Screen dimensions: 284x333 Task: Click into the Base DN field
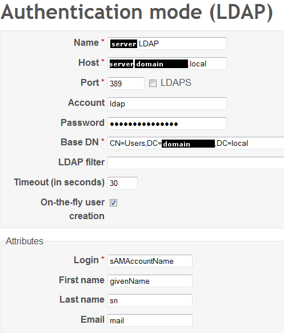coord(196,144)
